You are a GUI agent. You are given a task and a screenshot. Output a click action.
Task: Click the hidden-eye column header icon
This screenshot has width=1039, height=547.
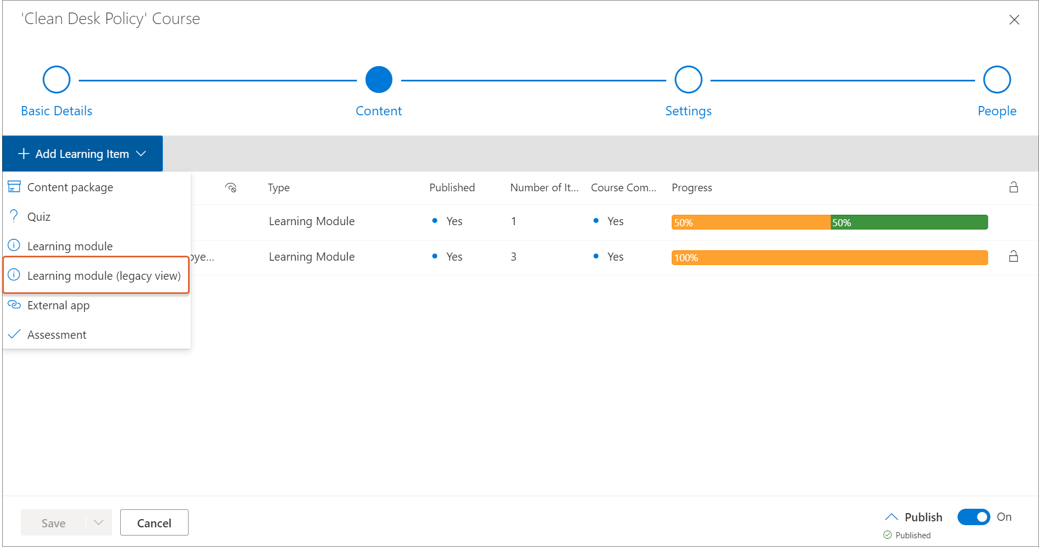click(231, 187)
